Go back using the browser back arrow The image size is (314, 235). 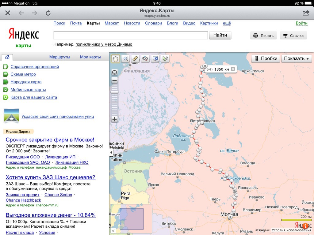[x=21, y=13]
